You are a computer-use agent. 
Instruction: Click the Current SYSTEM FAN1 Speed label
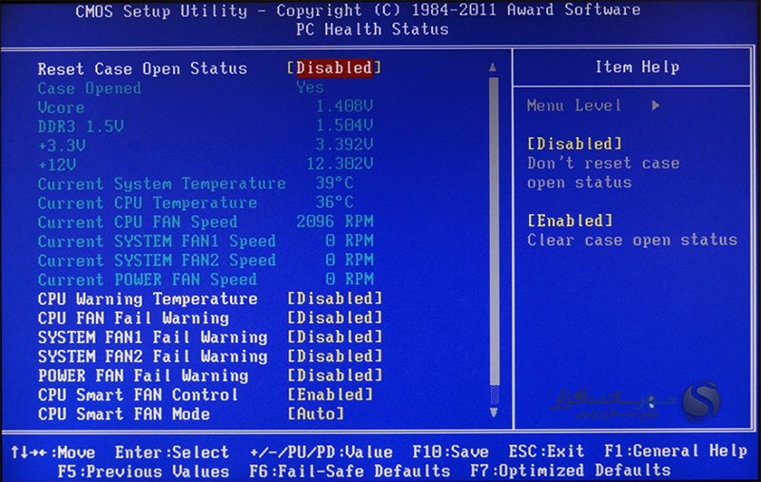pos(157,241)
